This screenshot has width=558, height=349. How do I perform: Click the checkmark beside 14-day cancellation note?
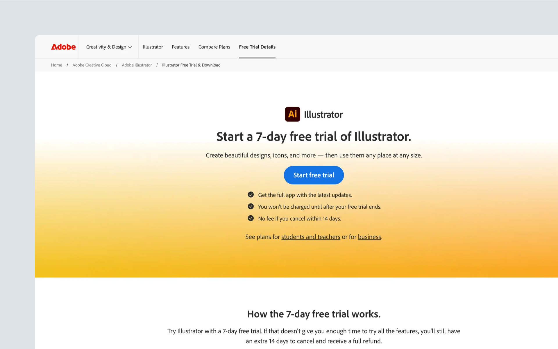point(251,218)
